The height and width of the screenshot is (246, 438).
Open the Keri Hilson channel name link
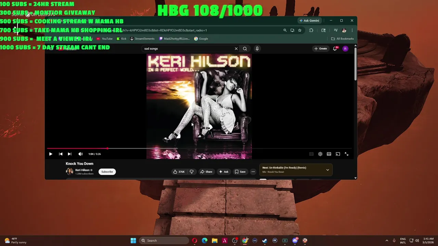click(82, 170)
